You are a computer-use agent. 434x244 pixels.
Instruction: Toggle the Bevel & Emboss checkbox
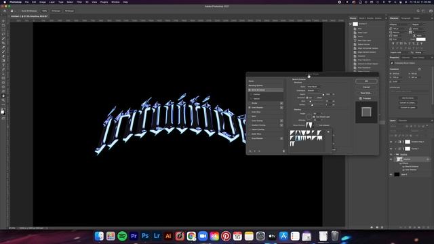pyautogui.click(x=250, y=90)
